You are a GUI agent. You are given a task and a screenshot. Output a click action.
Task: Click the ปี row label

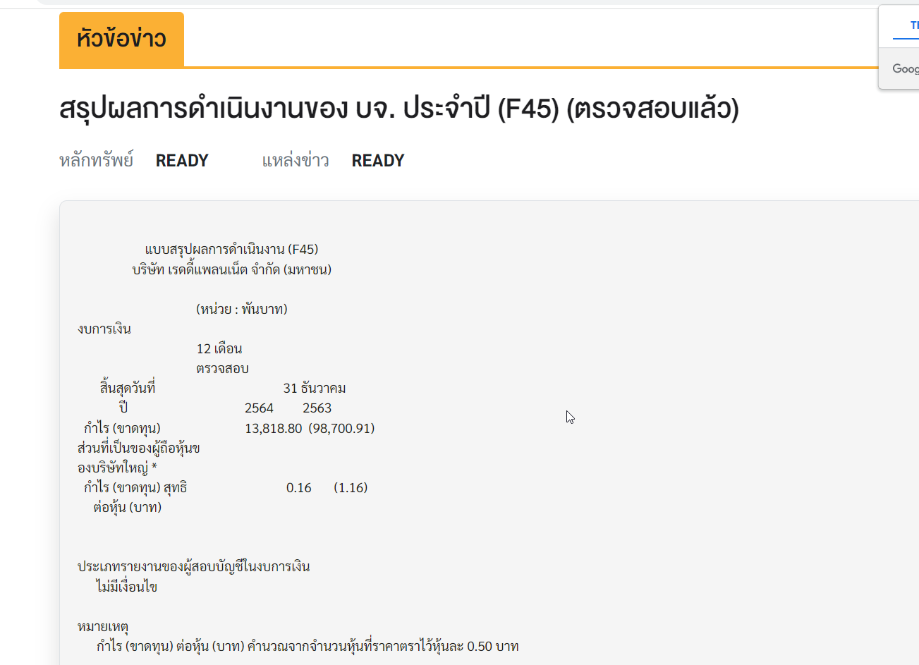click(123, 408)
